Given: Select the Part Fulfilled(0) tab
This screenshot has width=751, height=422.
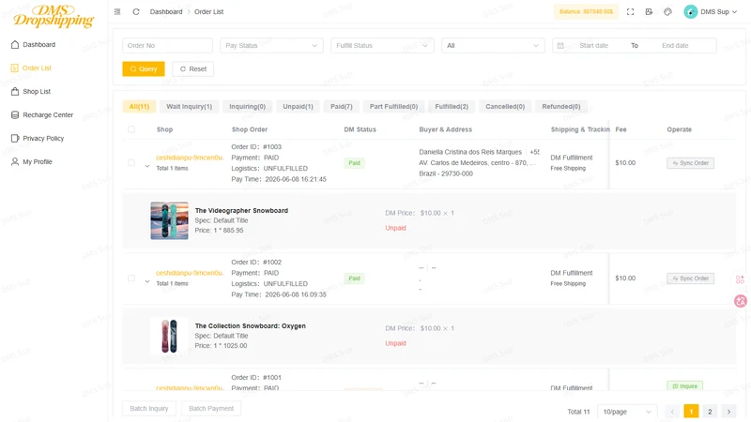Looking at the screenshot, I should click(393, 106).
